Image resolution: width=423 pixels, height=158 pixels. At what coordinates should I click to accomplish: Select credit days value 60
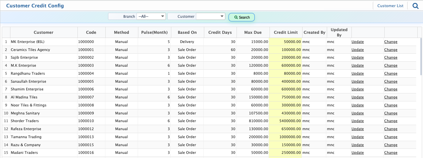coord(233,50)
